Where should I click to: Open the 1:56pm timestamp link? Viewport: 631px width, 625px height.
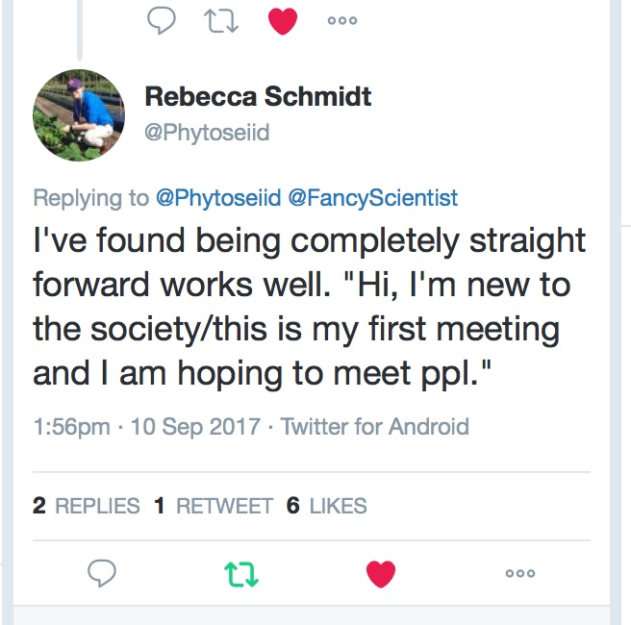[71, 426]
